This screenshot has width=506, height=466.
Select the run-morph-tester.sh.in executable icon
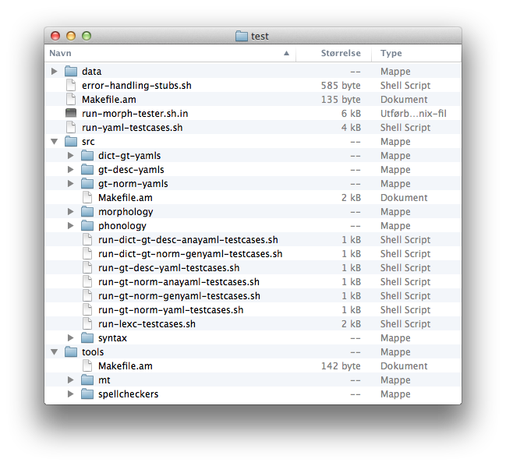coord(71,114)
